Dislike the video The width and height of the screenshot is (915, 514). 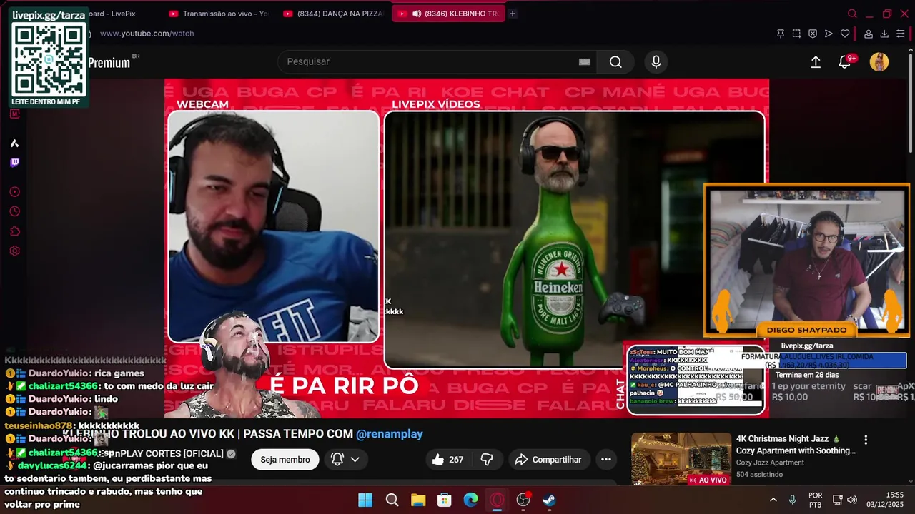[x=487, y=460]
